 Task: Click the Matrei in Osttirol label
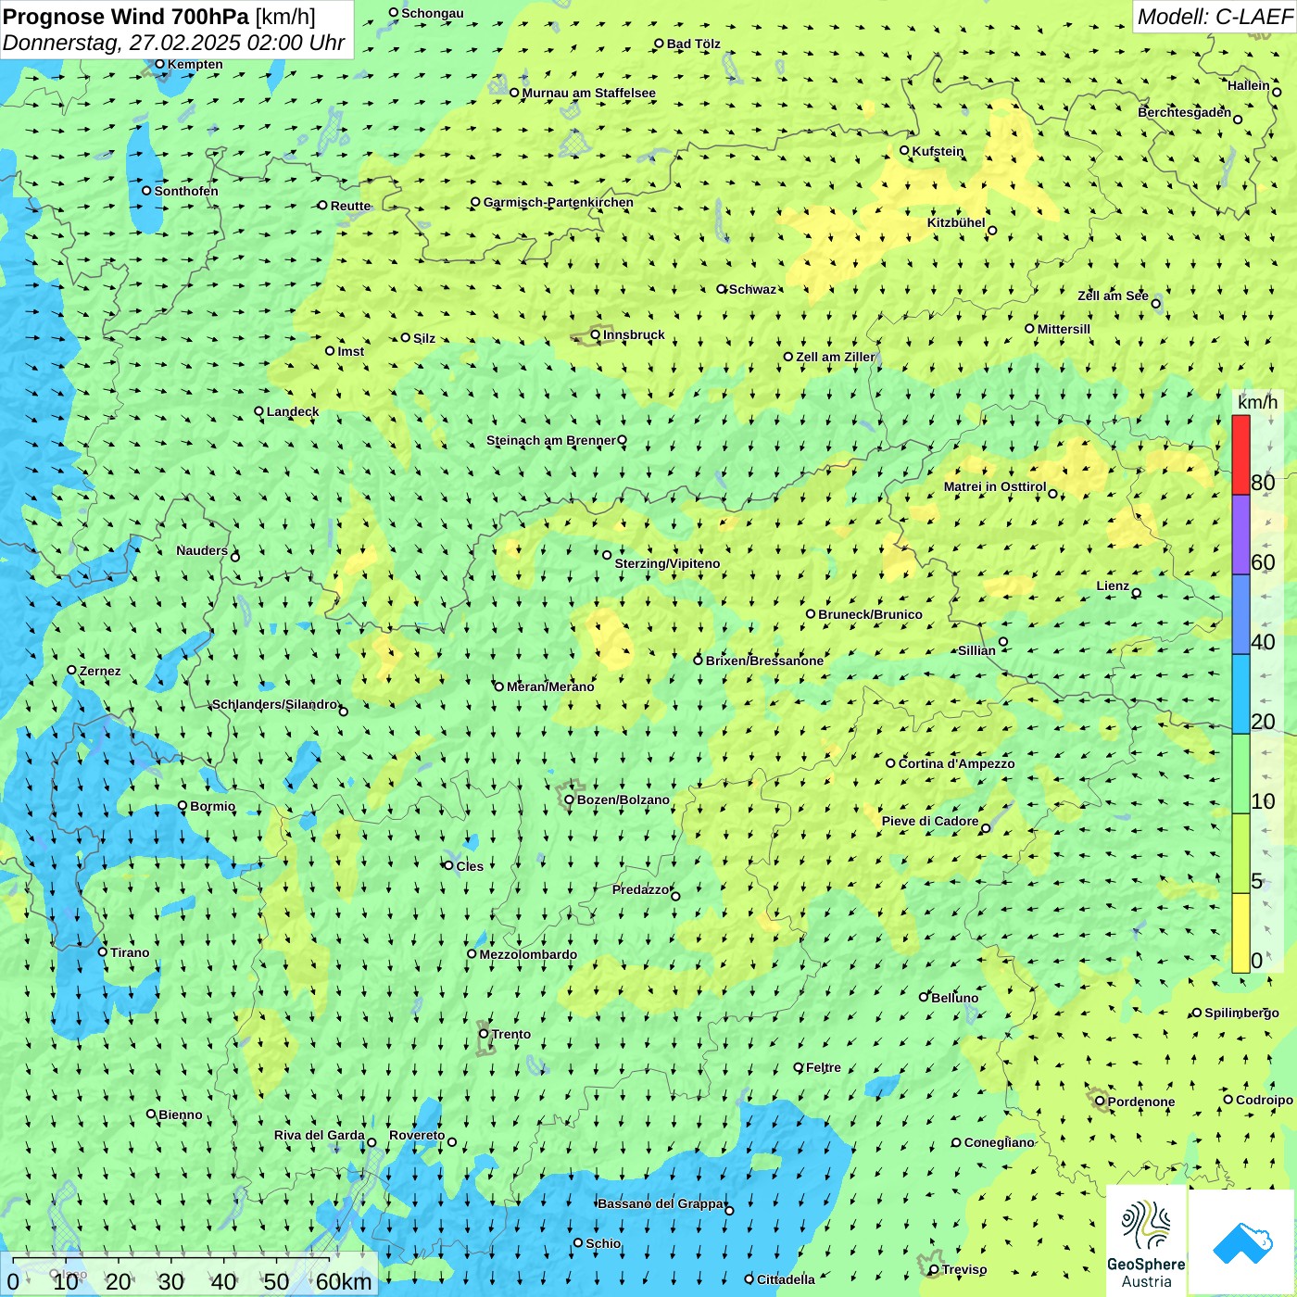(995, 486)
